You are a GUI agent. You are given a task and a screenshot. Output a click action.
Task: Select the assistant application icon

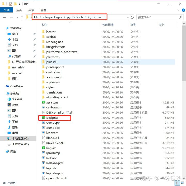pyautogui.click(x=44, y=102)
